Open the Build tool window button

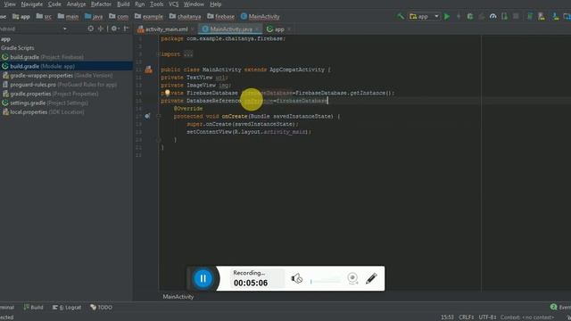click(34, 307)
